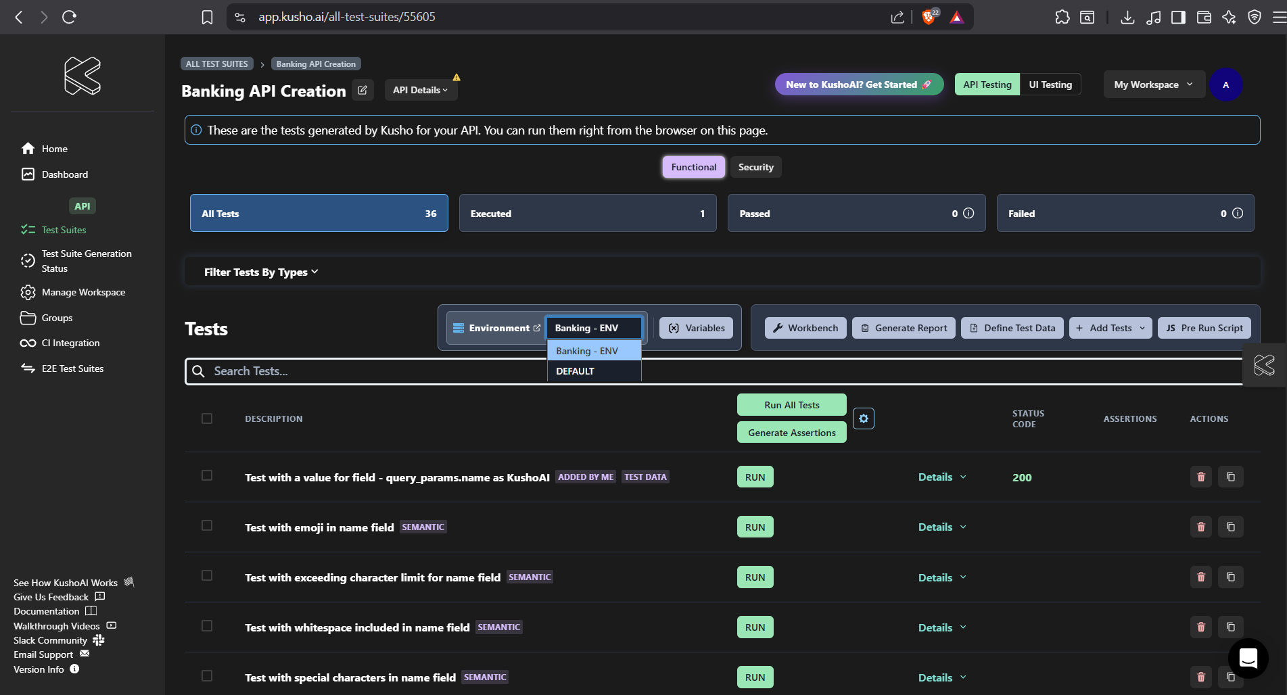The height and width of the screenshot is (695, 1287).
Task: Click Generate Assertions button
Action: [792, 432]
